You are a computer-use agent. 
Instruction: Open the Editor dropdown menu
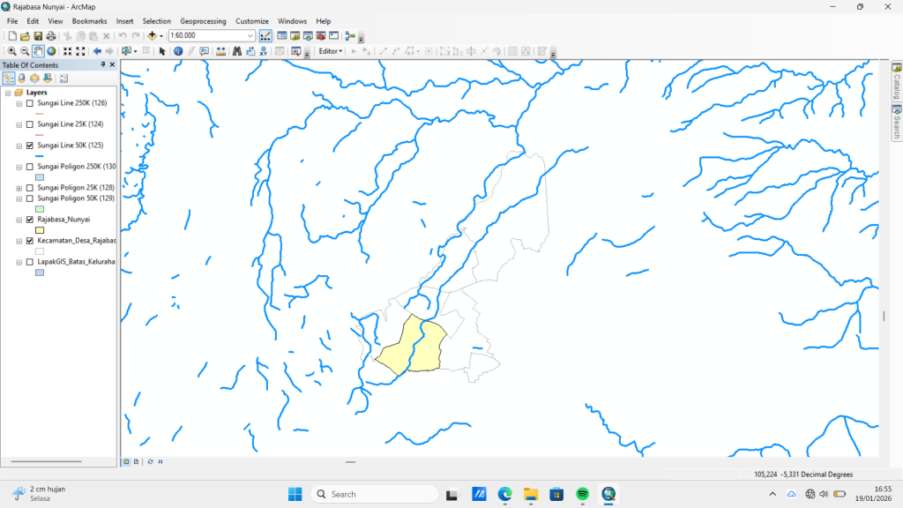click(x=331, y=51)
